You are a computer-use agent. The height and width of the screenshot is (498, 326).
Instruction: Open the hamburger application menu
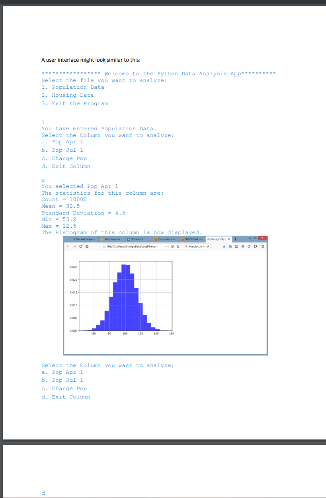tap(262, 246)
